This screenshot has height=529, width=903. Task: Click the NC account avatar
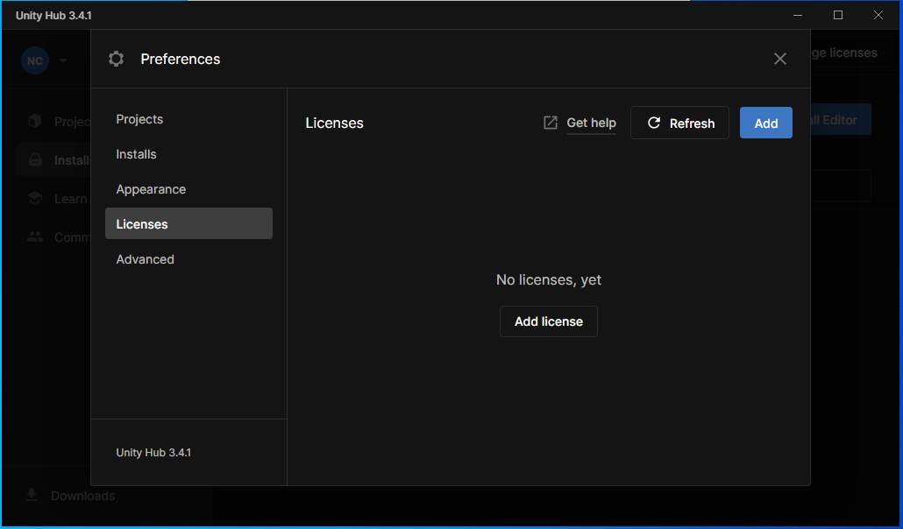coord(35,60)
